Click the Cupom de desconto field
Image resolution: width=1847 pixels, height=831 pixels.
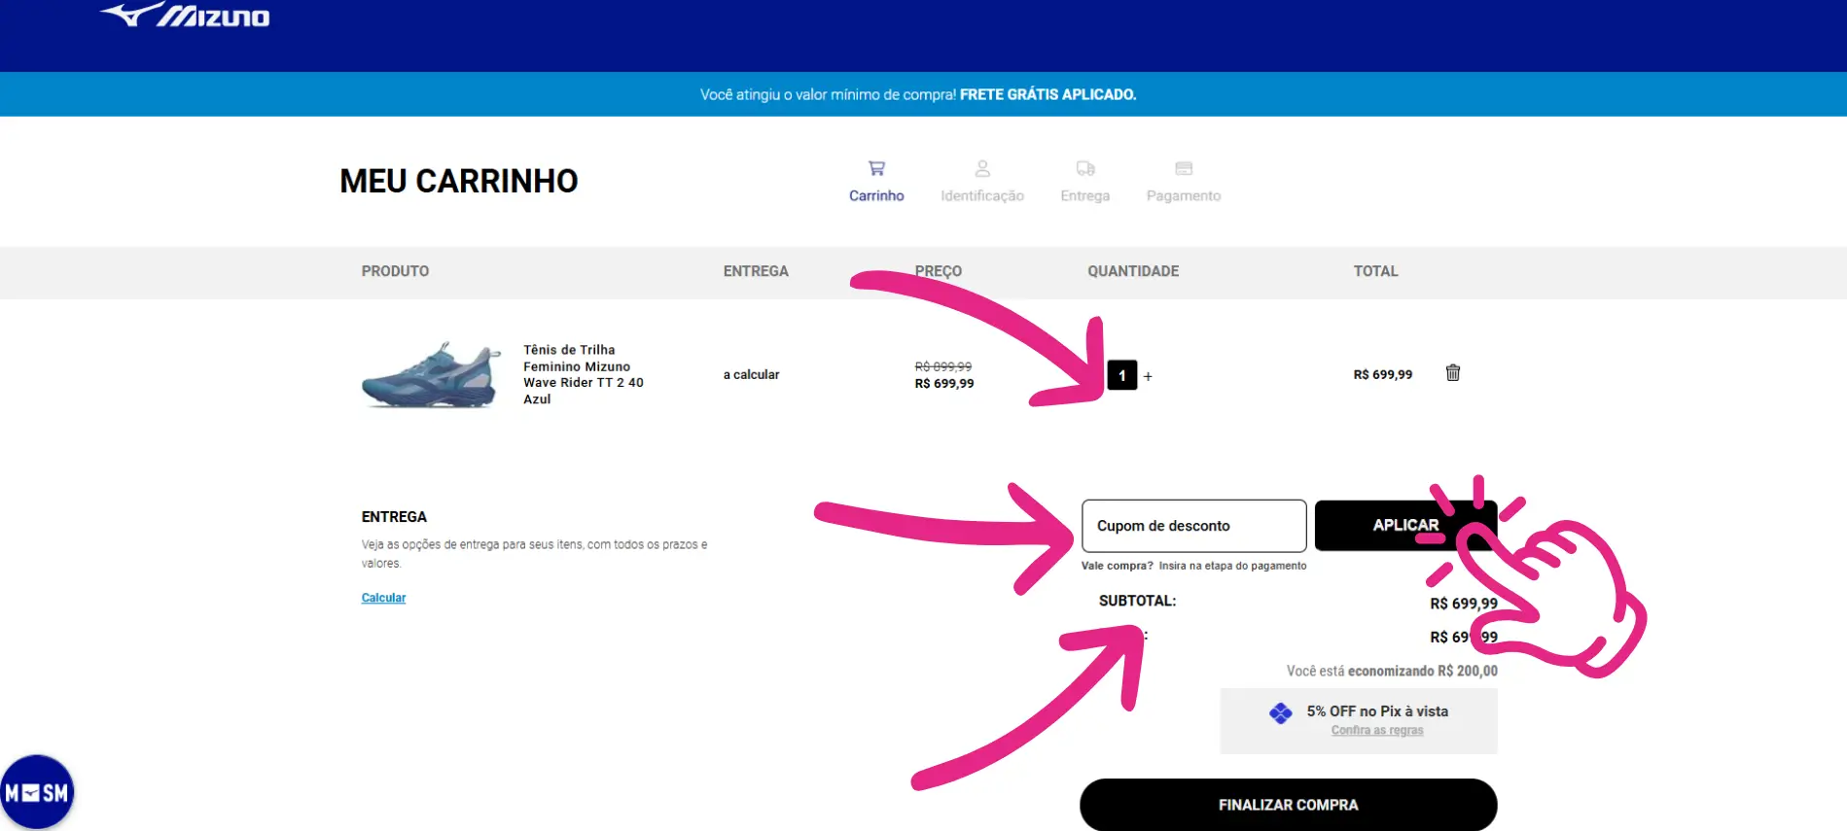(x=1193, y=526)
